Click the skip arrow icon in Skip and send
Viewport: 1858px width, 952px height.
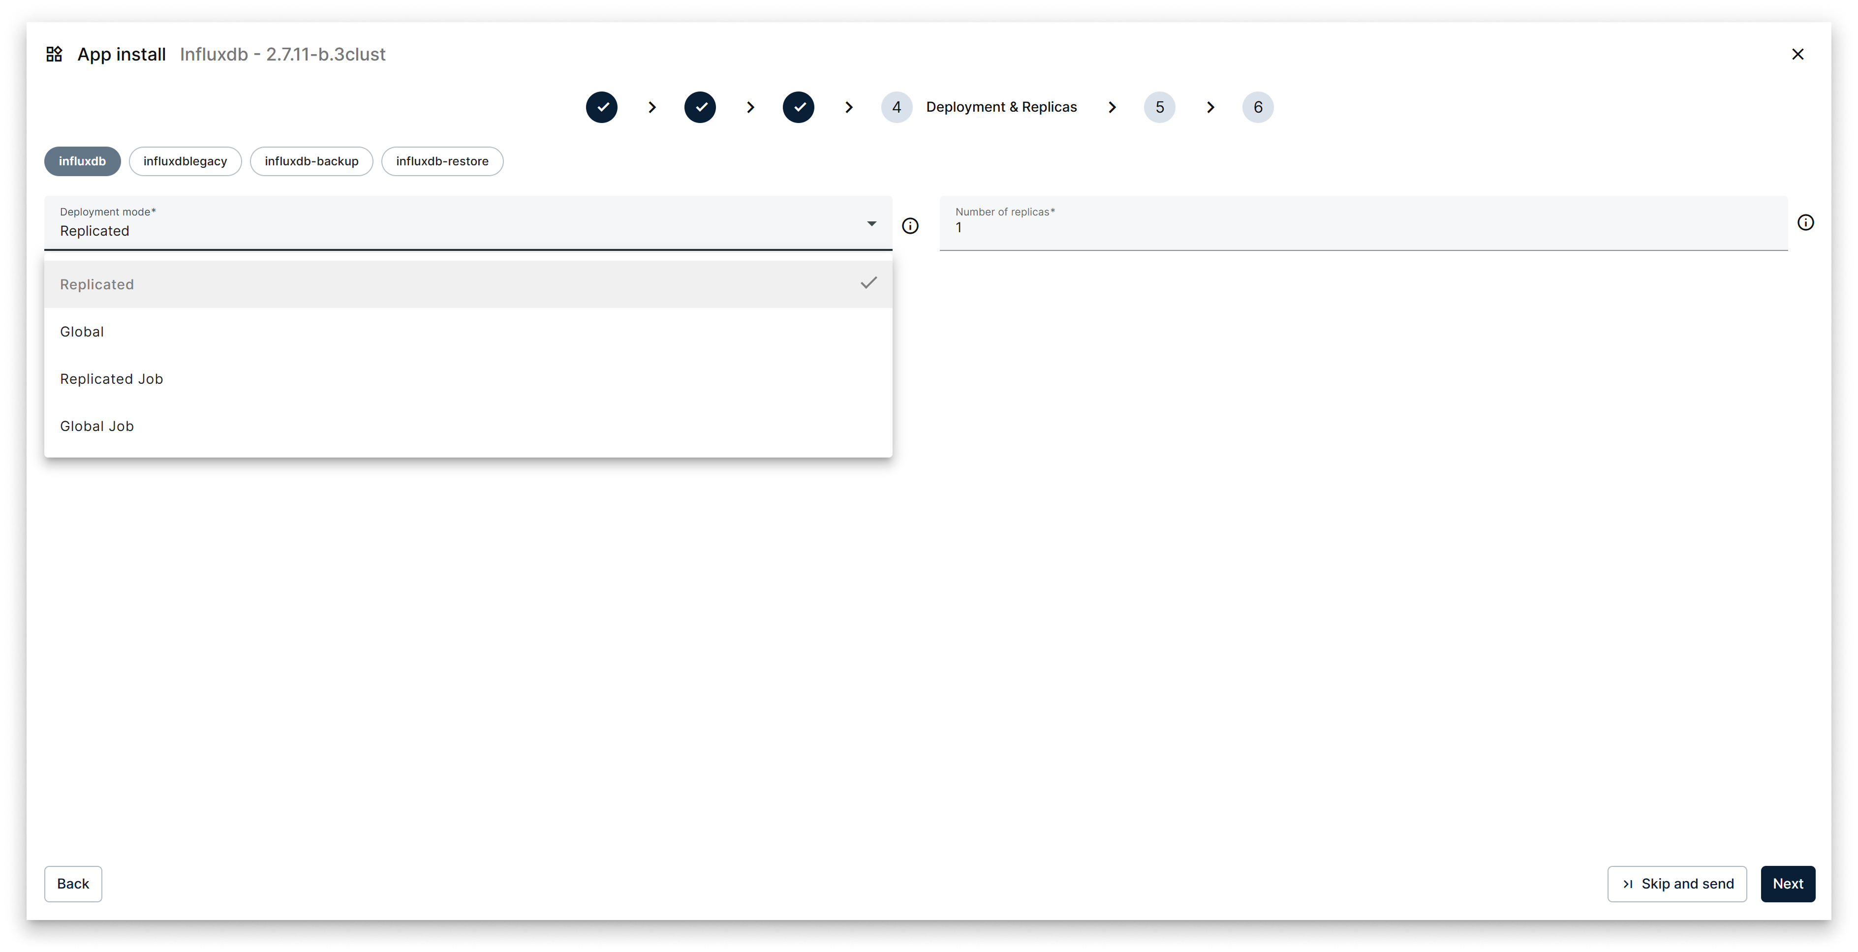click(x=1629, y=884)
